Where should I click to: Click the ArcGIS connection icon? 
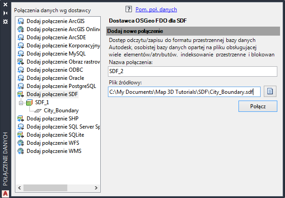pyautogui.click(x=21, y=21)
